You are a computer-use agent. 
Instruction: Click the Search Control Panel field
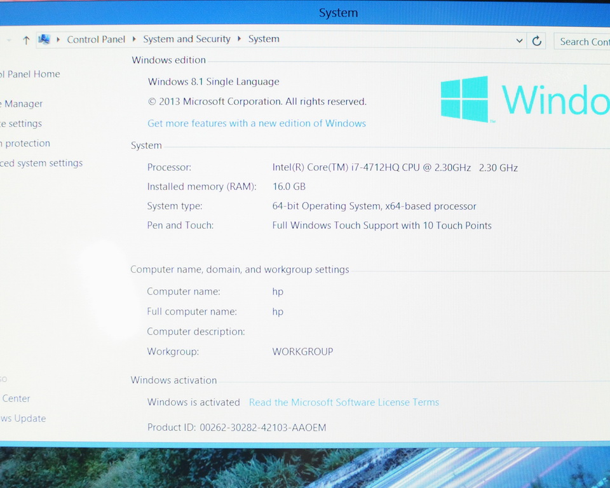tap(583, 42)
